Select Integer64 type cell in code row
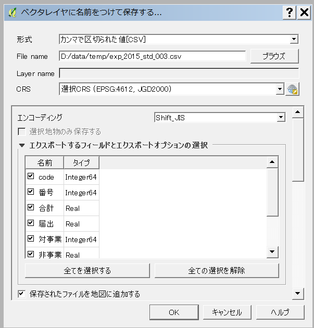The width and height of the screenshot is (314, 328). 81,177
